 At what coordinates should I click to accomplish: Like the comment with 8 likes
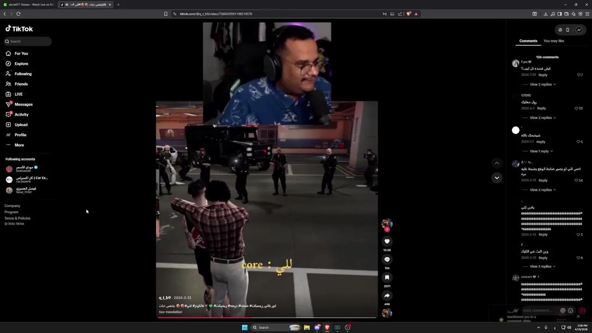point(579,258)
